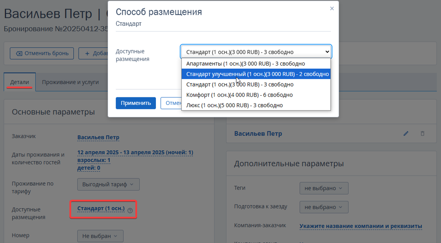
Task: Select Апартаменты (1 осн.) option
Action: [256, 64]
